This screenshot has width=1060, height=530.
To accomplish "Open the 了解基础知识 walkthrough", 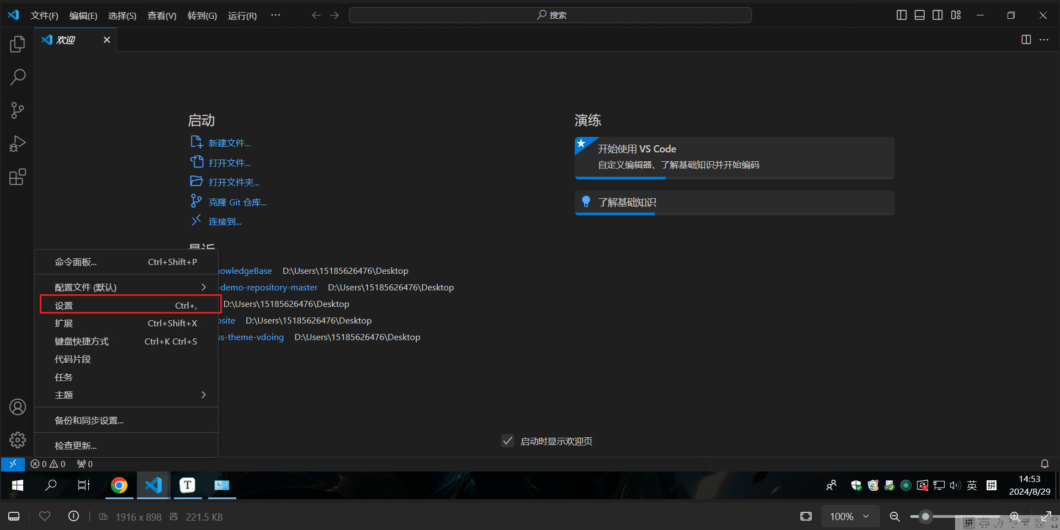I will click(734, 203).
